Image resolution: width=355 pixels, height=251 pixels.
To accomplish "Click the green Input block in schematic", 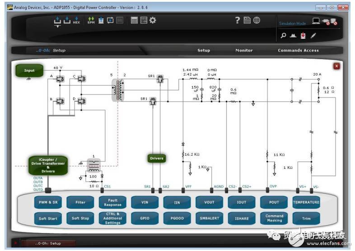I will [29, 70].
